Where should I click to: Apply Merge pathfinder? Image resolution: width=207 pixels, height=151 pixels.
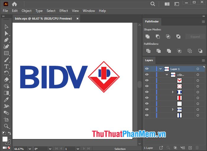[169, 51]
